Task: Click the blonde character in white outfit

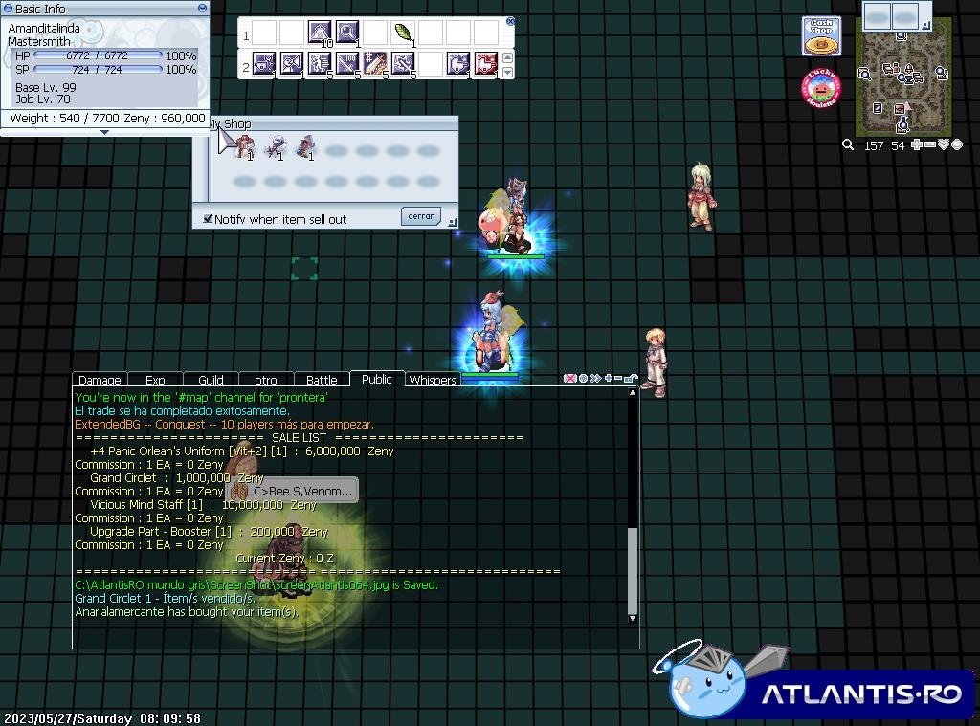Action: [655, 363]
